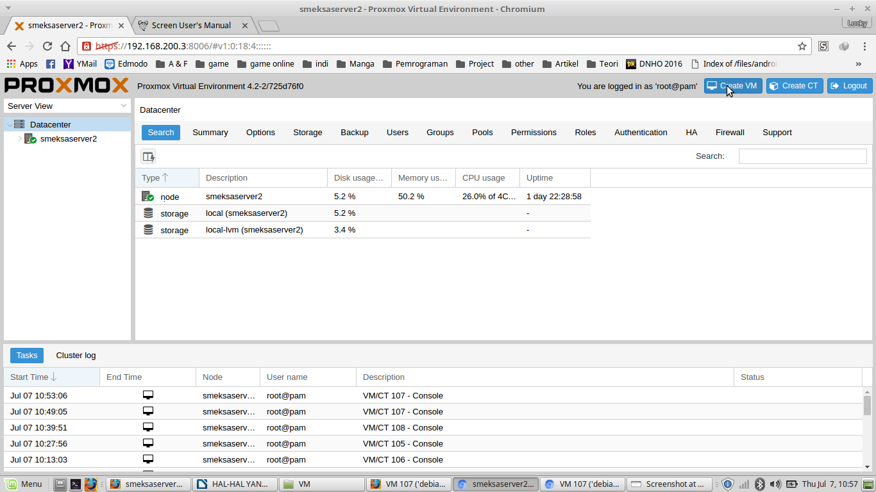
Task: Click the tasks list vertical scrollbar
Action: pos(867,428)
